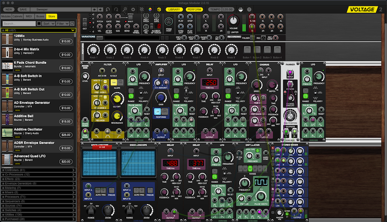Expand the Utilities (136) category
The image size is (387, 222).
coord(39,214)
